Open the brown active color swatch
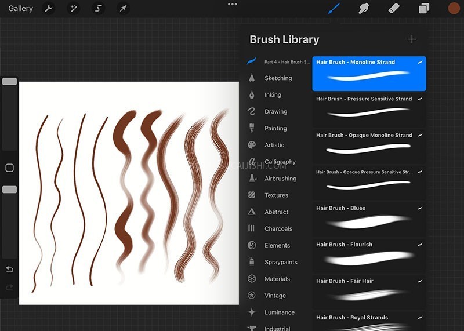 click(x=454, y=8)
